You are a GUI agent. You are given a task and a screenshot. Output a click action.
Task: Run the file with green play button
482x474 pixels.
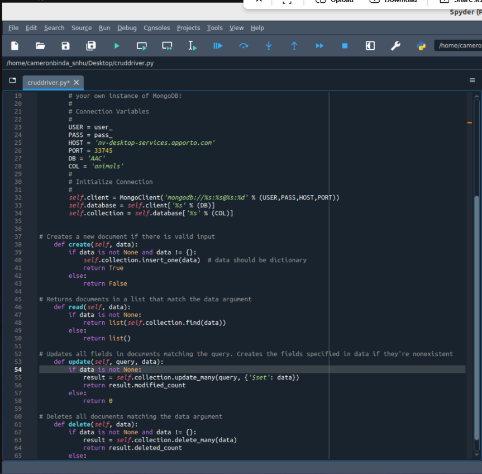[x=117, y=46]
